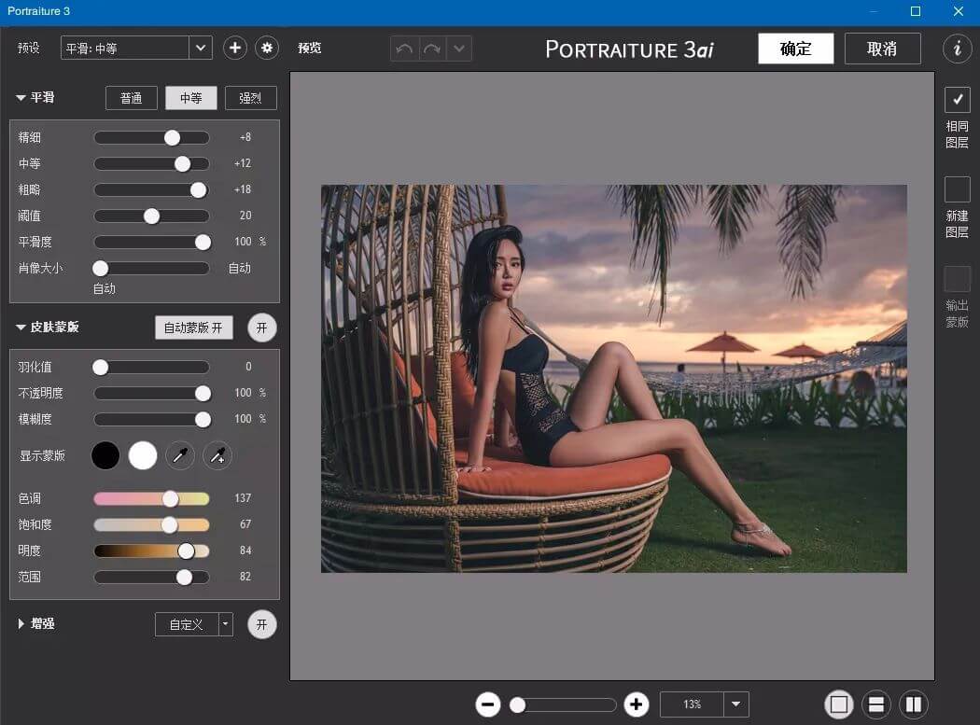Click the redo arrow icon
Viewport: 980px width, 725px height.
click(x=431, y=49)
